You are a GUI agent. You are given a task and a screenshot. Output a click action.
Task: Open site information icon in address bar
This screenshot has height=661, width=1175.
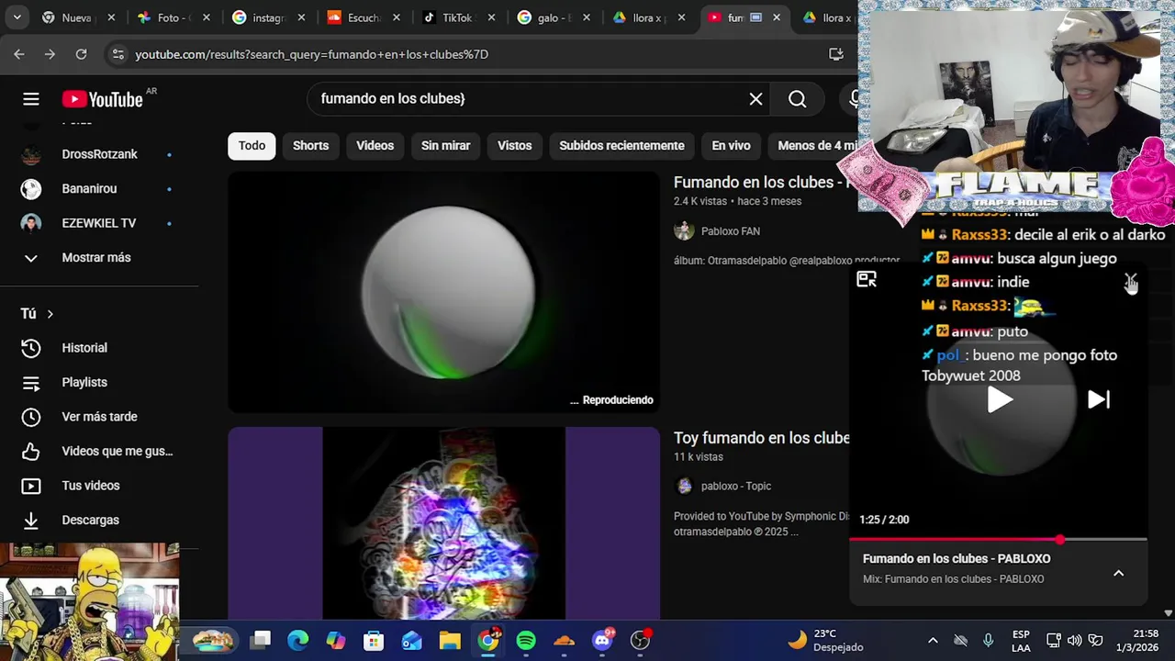pos(117,54)
